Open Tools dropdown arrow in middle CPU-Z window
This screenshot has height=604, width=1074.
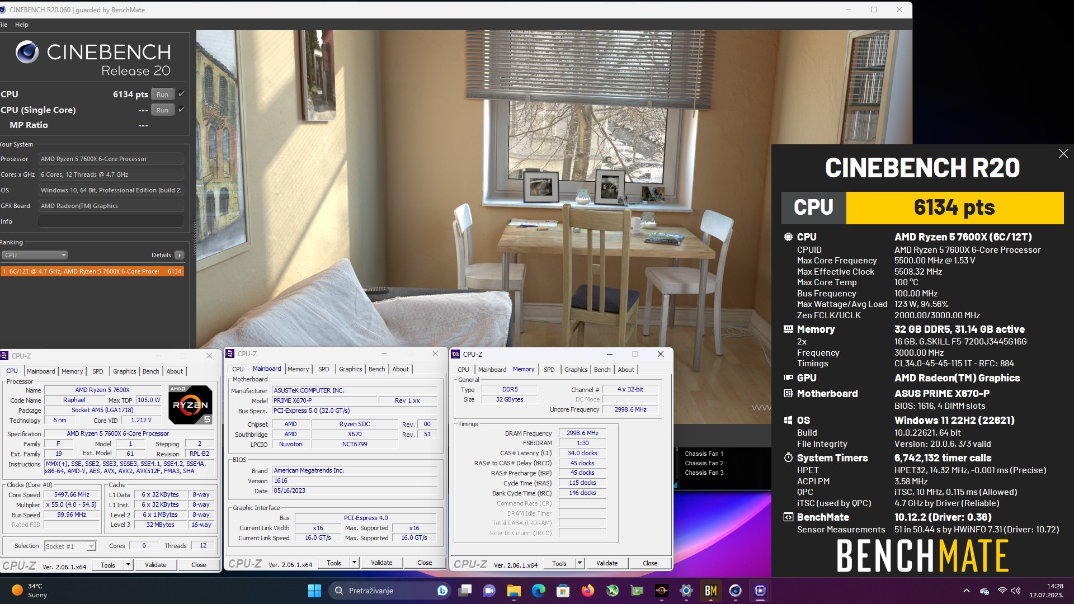[x=354, y=563]
